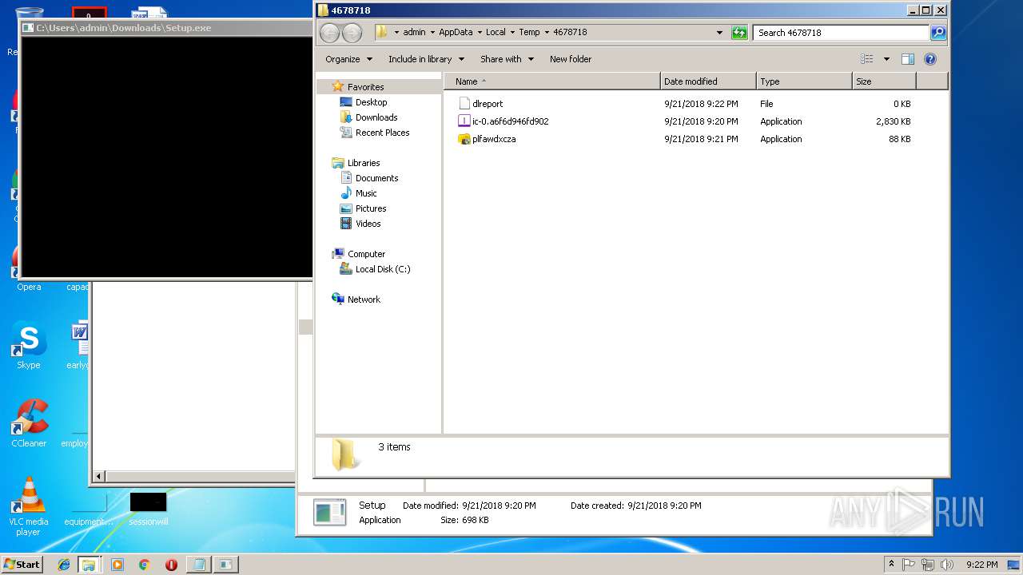1023x575 pixels.
Task: Click the Local breadcrumb segment
Action: pyautogui.click(x=496, y=33)
